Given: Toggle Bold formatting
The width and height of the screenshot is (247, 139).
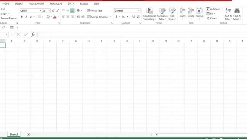Looking at the screenshot, I should (x=22, y=17).
